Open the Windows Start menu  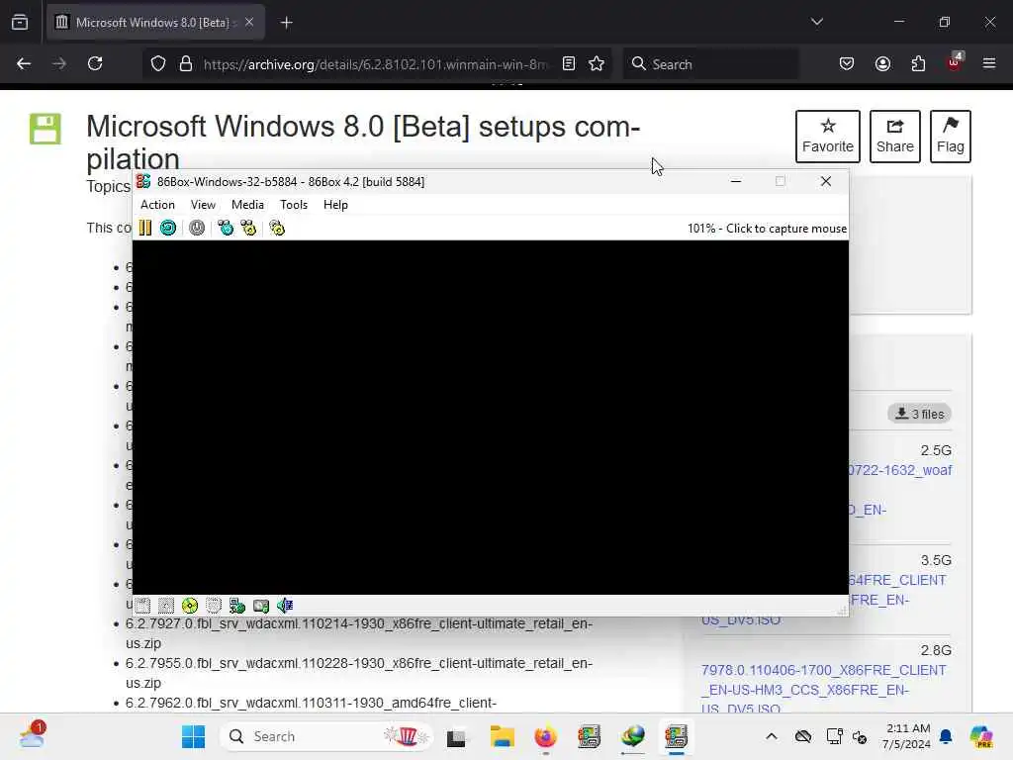click(x=193, y=736)
